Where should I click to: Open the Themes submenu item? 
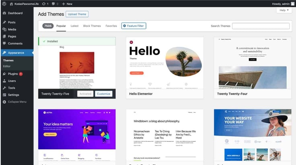click(x=8, y=60)
